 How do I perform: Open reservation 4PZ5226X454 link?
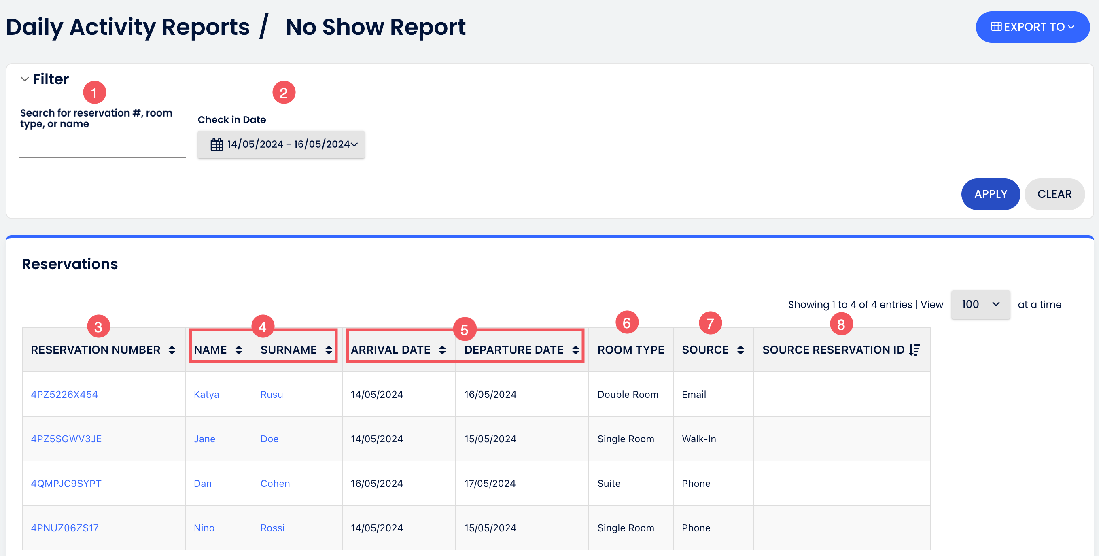64,394
